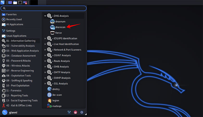Click the 11 - Forensics hand icon
The height and width of the screenshot is (117, 203).
pyautogui.click(x=3, y=91)
